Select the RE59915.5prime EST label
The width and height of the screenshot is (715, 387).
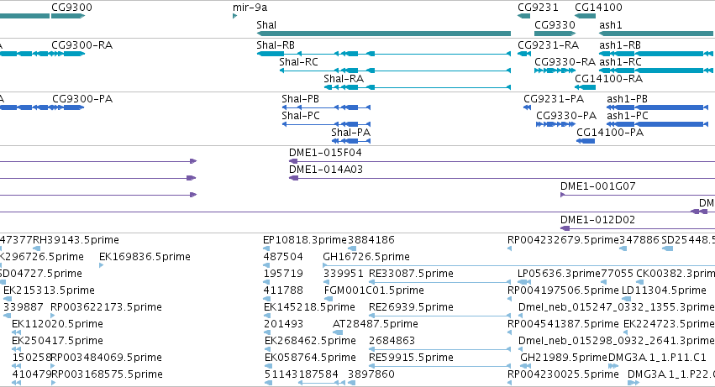411,358
